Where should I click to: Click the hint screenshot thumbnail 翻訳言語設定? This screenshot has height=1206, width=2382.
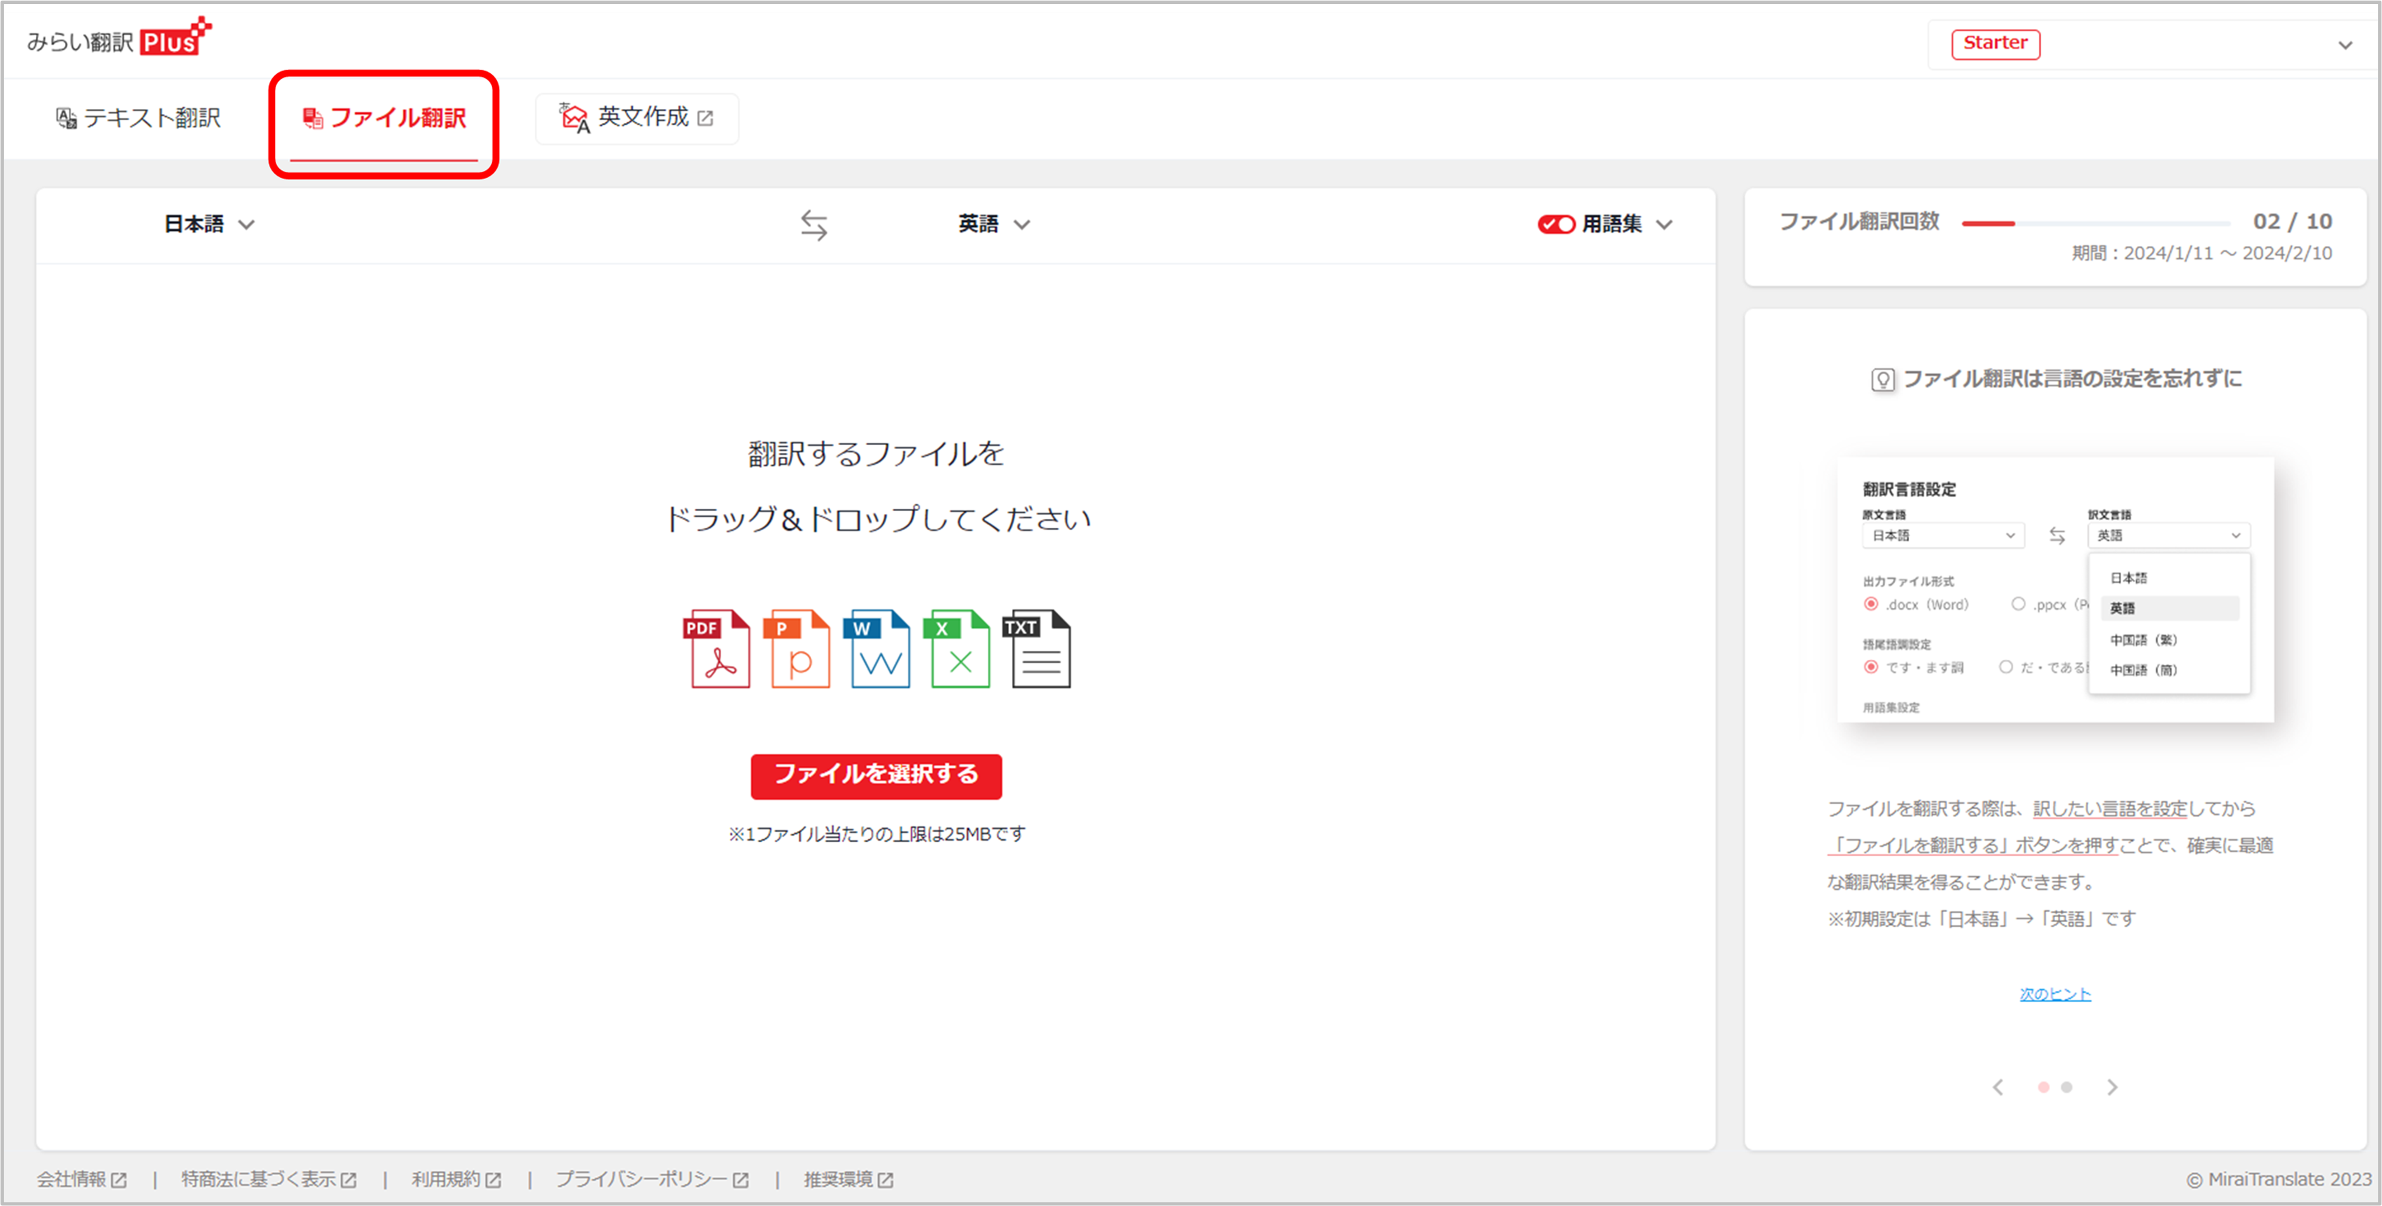(2055, 590)
